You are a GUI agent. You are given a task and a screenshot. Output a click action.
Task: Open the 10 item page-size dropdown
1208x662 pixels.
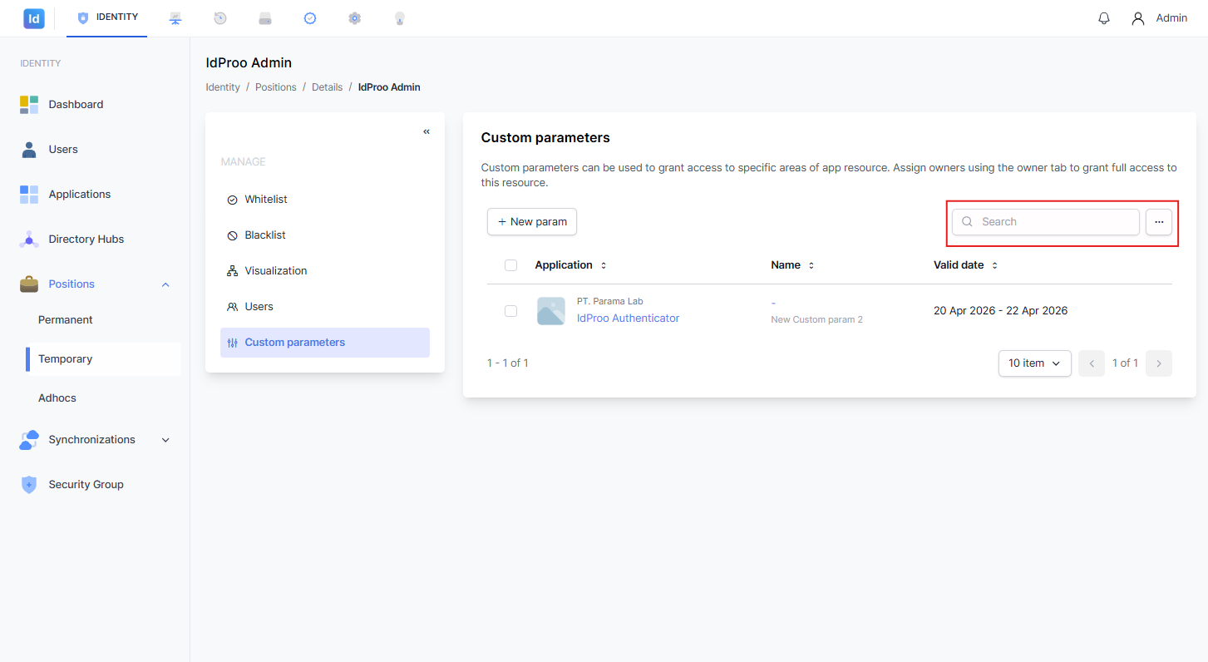pos(1035,363)
